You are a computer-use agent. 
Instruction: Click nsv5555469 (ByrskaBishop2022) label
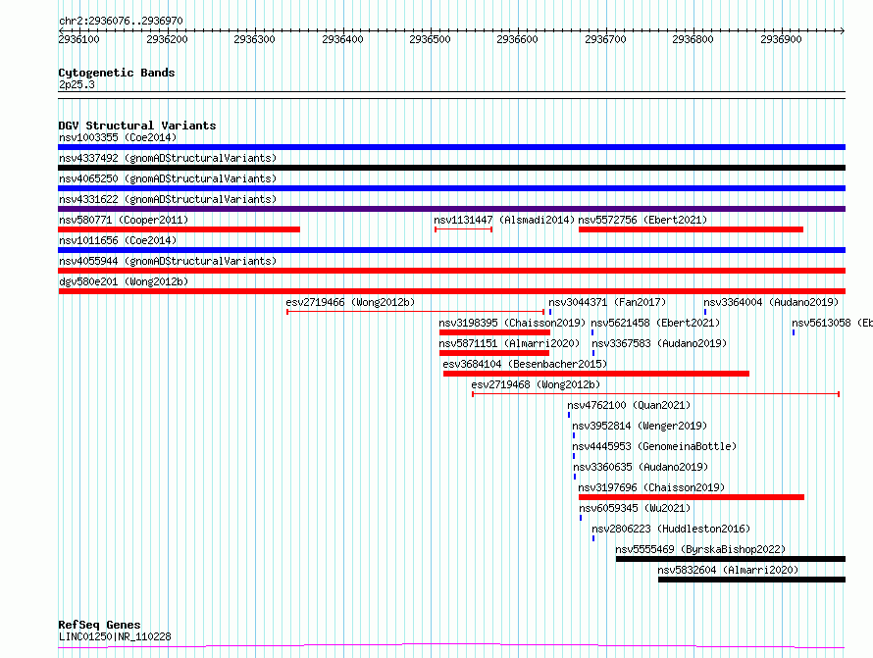[x=700, y=549]
